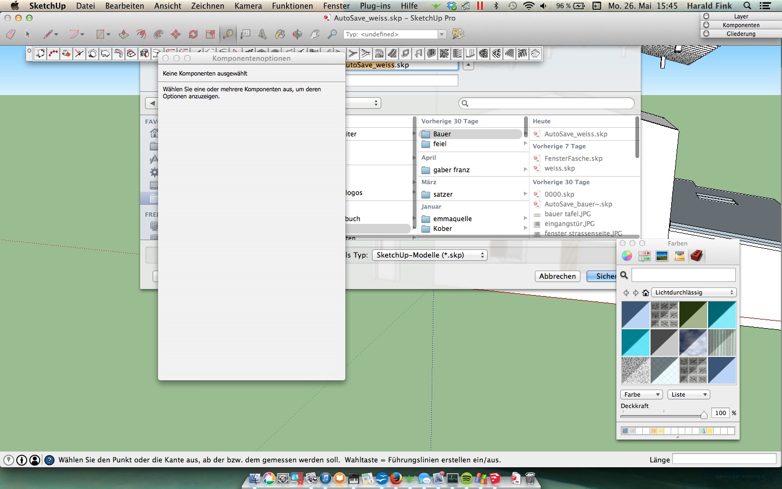Expand the Typ undefined combo box
Viewport: 782px width, 489px height.
(442, 34)
